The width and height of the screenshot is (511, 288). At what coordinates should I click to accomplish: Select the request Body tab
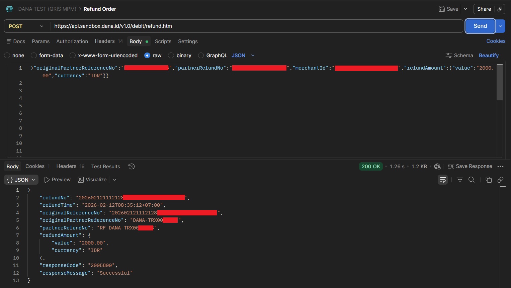click(x=139, y=41)
